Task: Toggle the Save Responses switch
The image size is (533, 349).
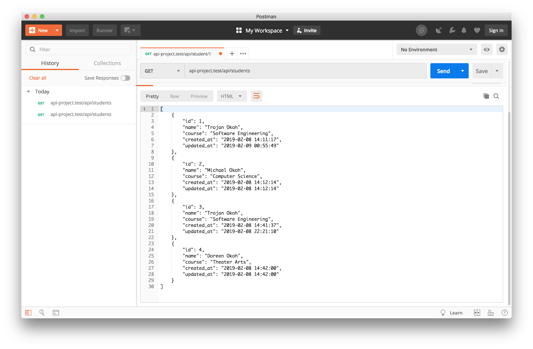Action: pos(125,78)
